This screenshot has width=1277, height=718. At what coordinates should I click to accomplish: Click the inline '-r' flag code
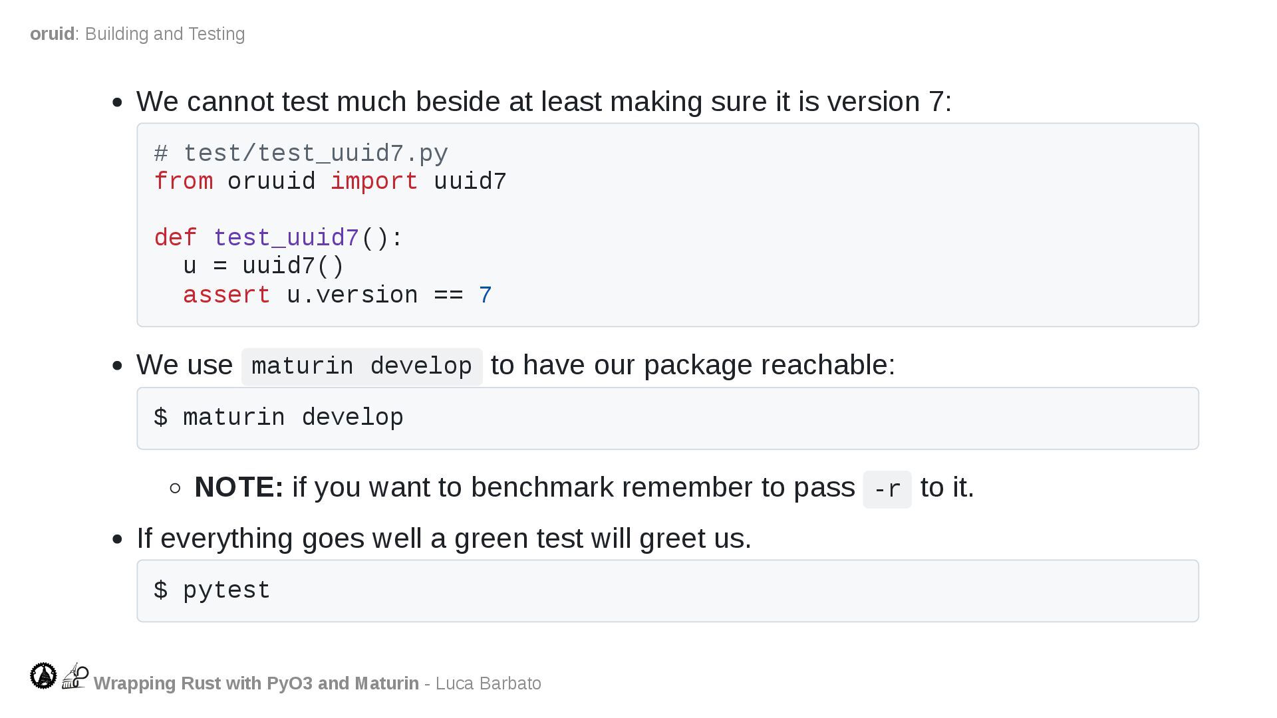coord(887,490)
